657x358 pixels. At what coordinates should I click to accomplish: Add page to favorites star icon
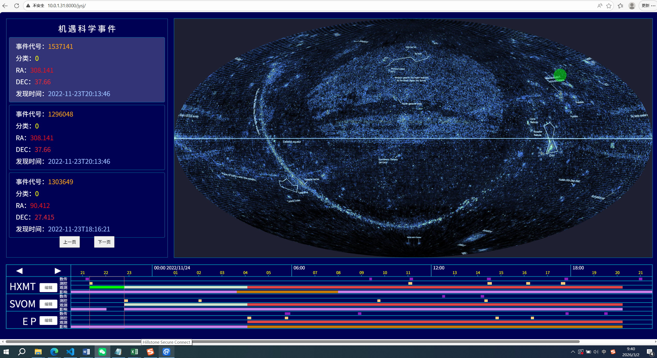tap(609, 6)
